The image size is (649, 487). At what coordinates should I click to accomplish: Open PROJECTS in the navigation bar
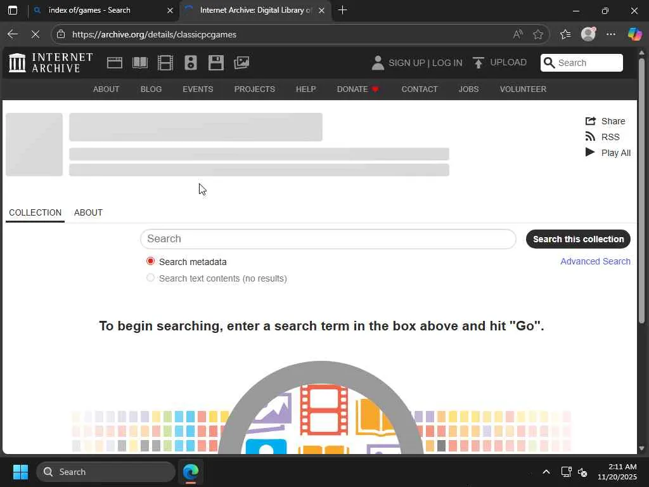coord(255,89)
